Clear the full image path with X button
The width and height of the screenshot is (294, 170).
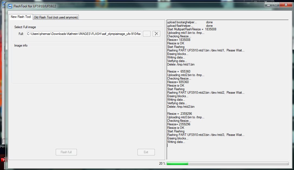point(156,34)
